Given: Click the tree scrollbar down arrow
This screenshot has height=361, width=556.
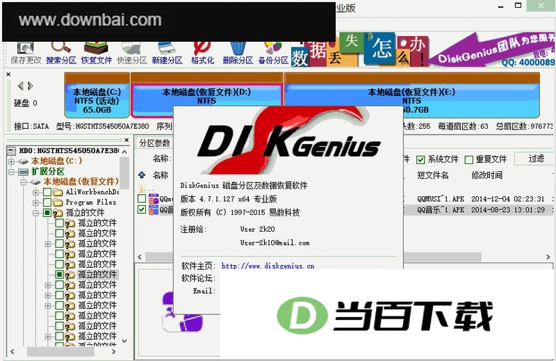Looking at the screenshot, I should tap(124, 341).
